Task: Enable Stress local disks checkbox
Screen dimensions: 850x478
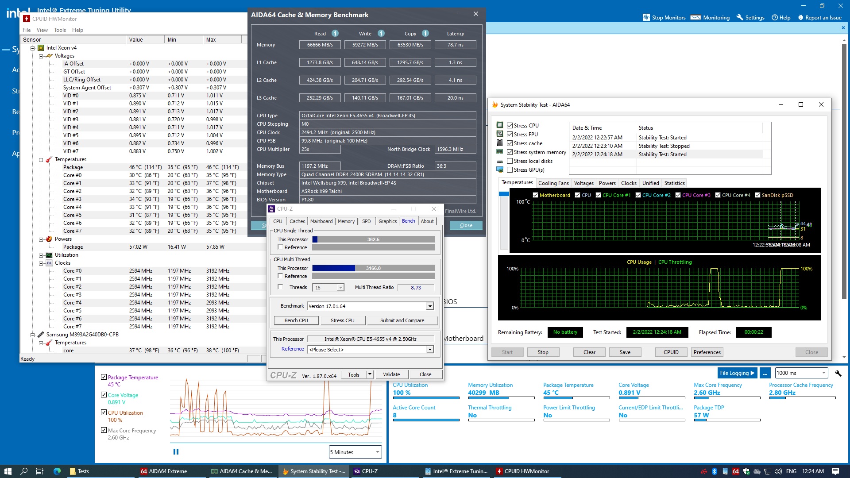Action: pos(510,161)
